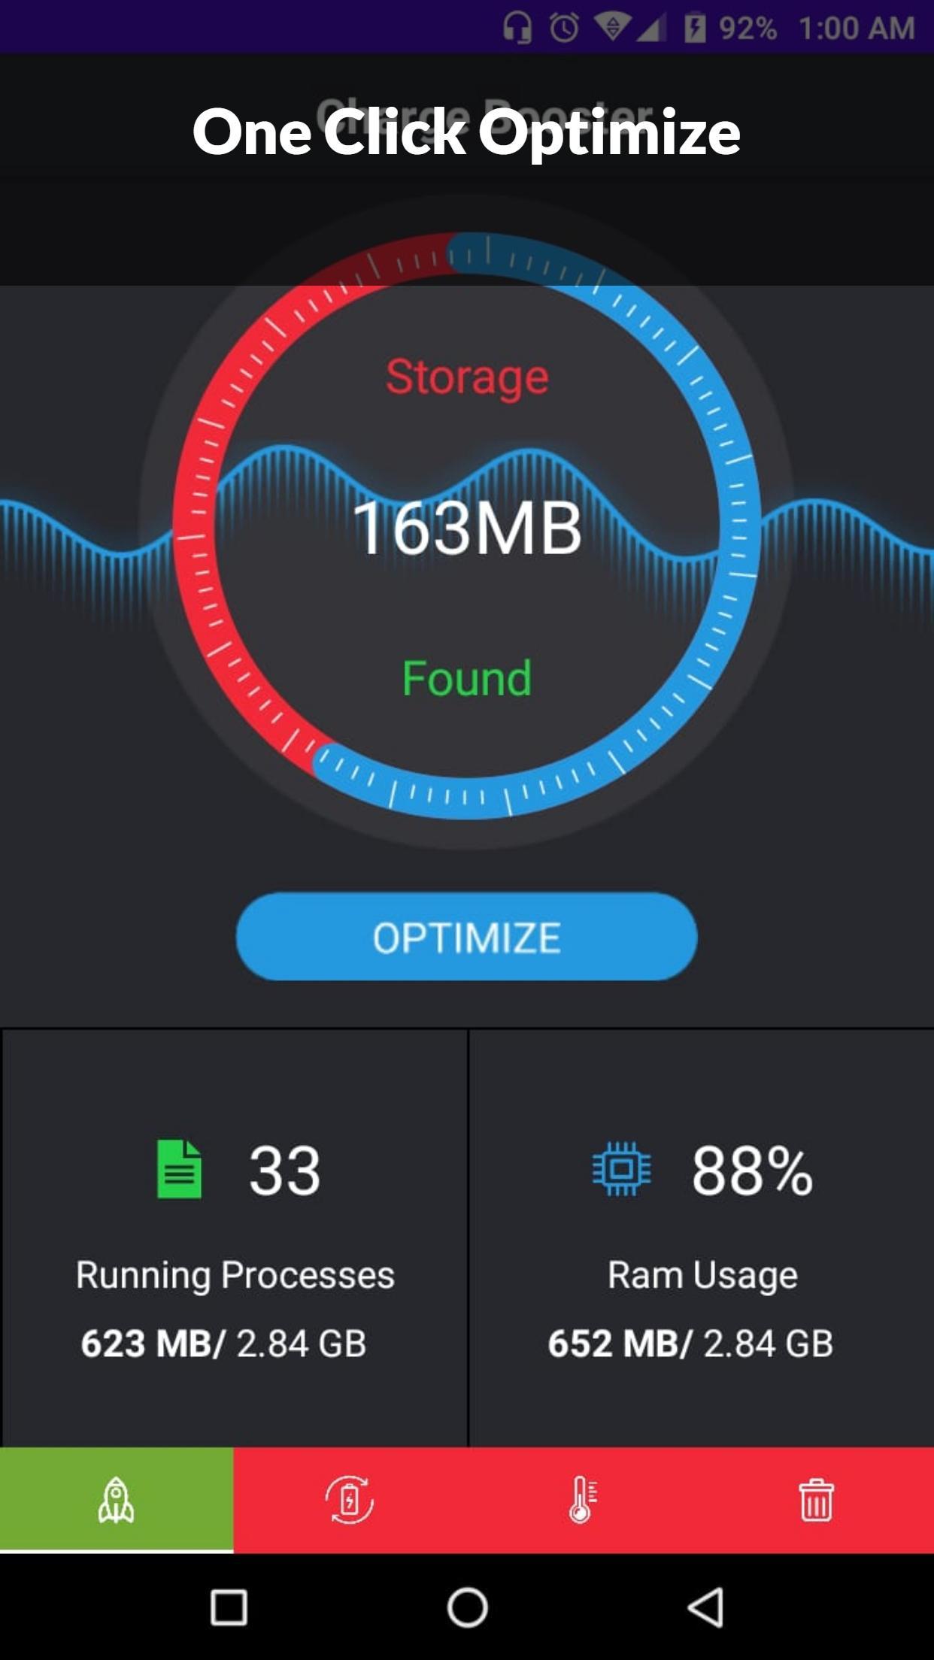
Task: Tap the battery status bar icon
Action: point(695,28)
